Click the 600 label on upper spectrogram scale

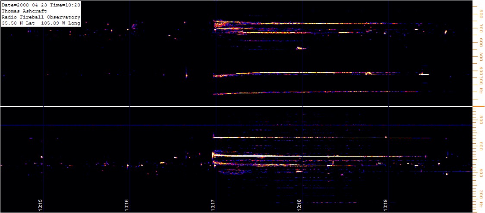(x=481, y=43)
